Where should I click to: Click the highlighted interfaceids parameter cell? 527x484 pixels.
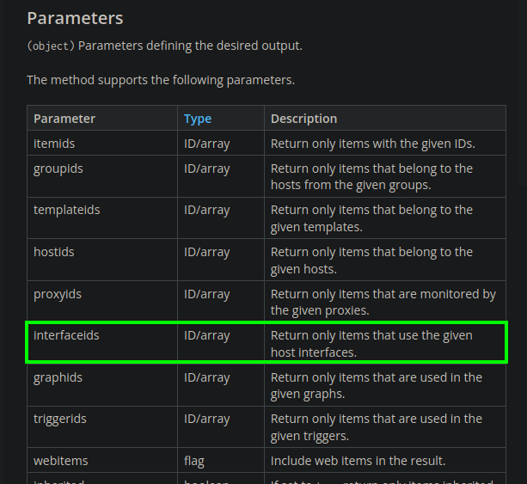66,335
